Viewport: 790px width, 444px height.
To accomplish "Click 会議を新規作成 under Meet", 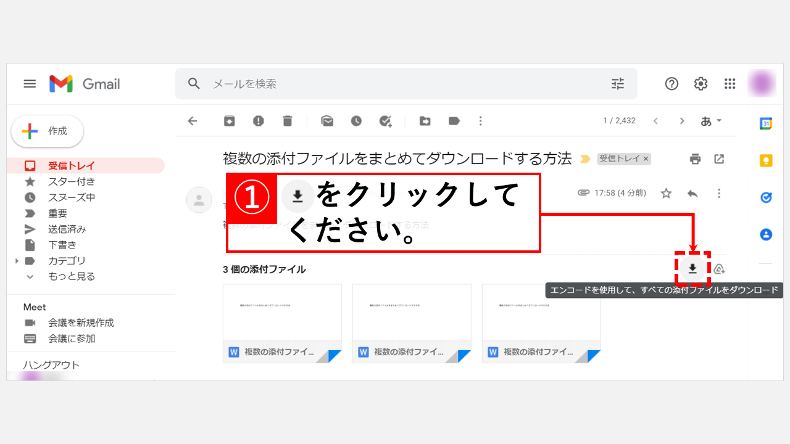I will pyautogui.click(x=80, y=323).
